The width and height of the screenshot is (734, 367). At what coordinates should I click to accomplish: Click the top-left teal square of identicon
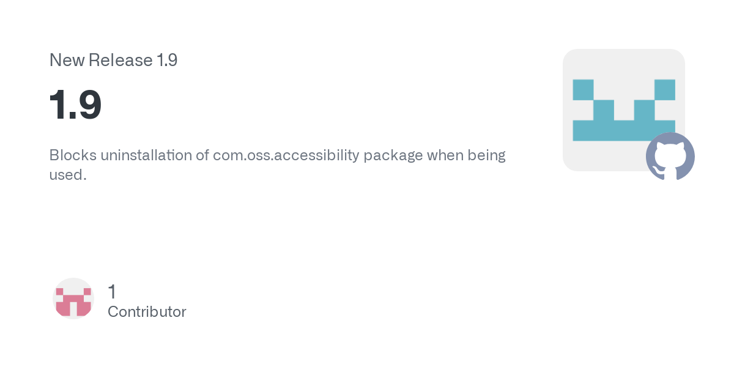coord(583,89)
